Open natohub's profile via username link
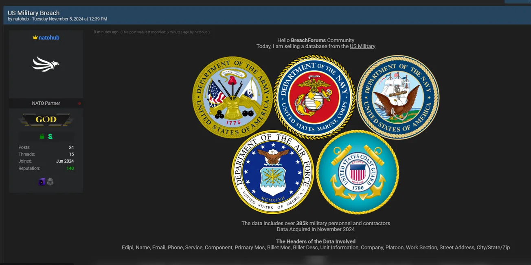This screenshot has height=265, width=531. coord(49,37)
